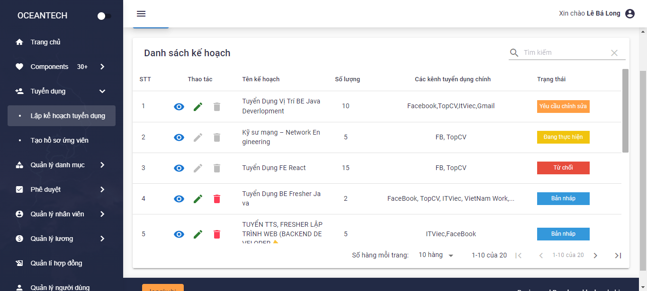
Task: Click the previous page arrow
Action: coord(541,256)
